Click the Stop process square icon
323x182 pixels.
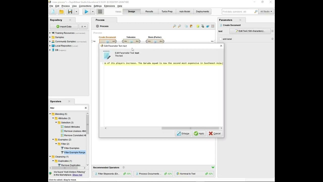point(100,12)
